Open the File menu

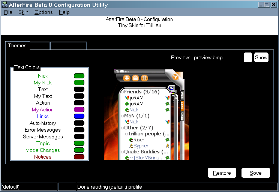point(8,12)
